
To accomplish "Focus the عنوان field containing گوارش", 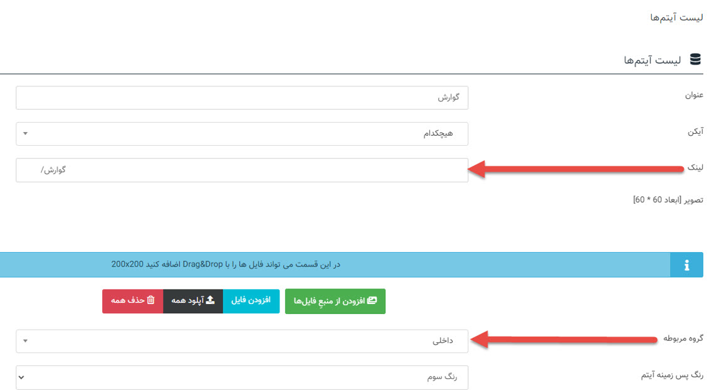I will point(242,98).
